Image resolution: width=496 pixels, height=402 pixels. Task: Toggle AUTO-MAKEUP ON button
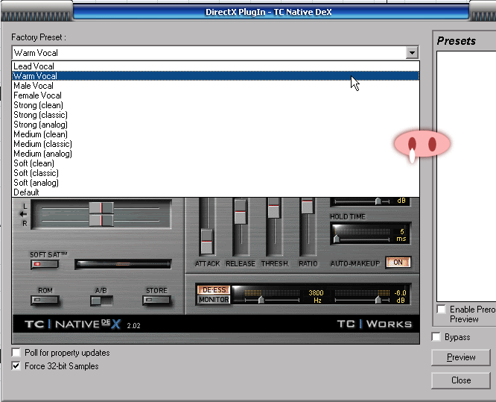(398, 263)
